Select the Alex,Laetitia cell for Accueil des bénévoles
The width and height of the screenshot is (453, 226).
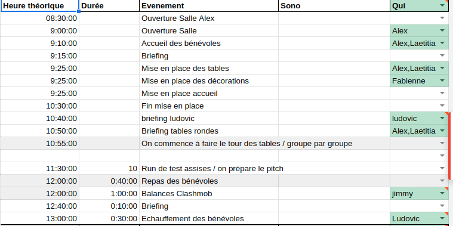pos(419,44)
